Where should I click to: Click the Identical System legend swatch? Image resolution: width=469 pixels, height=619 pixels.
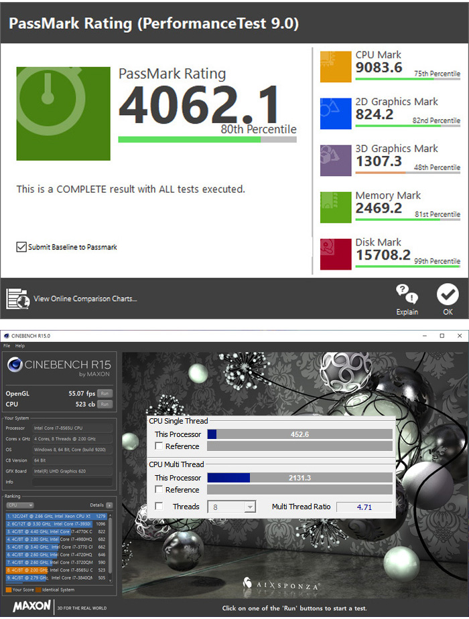[38, 590]
